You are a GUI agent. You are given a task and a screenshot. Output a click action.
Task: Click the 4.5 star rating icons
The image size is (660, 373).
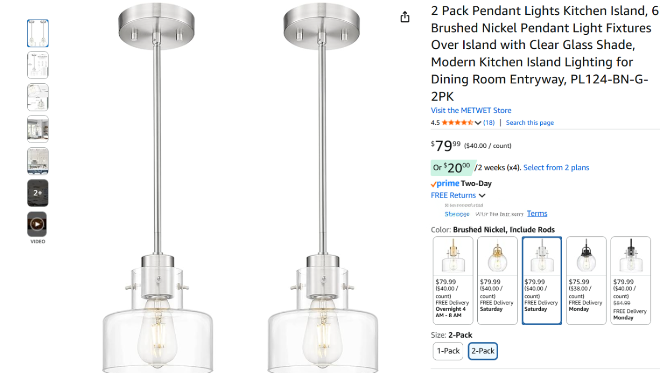tap(457, 122)
